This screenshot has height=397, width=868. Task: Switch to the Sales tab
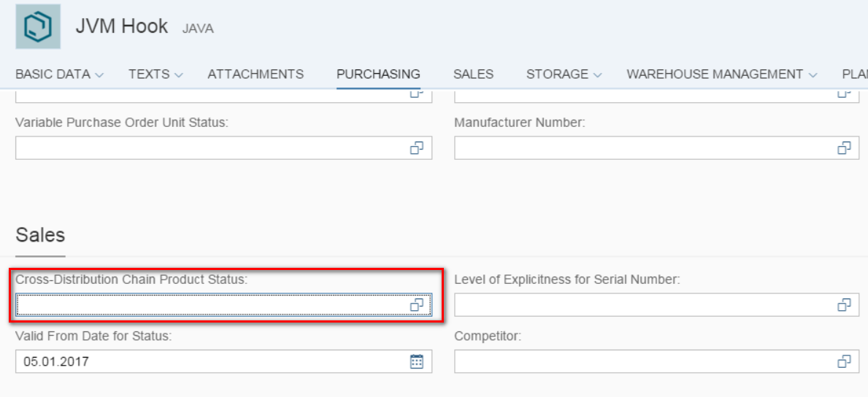click(x=473, y=74)
